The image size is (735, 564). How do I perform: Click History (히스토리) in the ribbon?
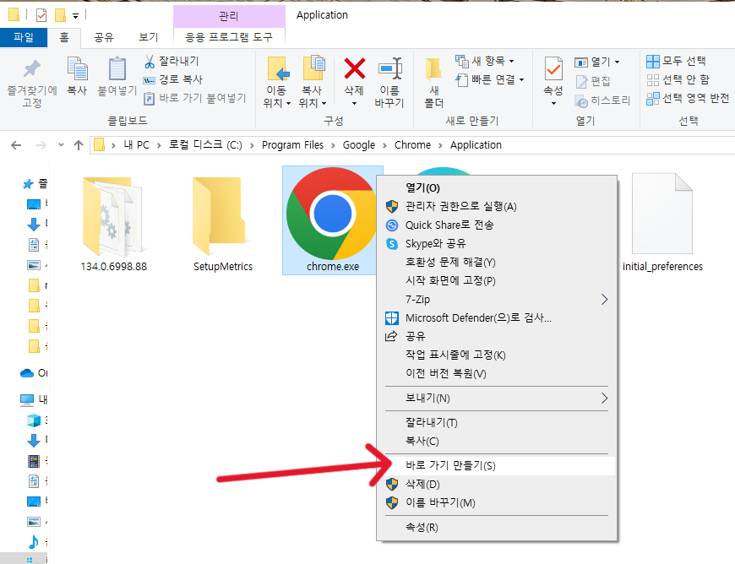[602, 100]
